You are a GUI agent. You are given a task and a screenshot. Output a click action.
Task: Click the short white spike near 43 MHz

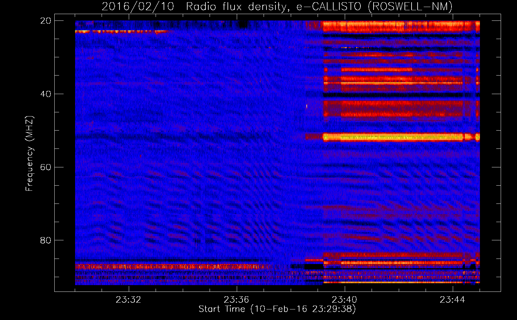click(307, 106)
